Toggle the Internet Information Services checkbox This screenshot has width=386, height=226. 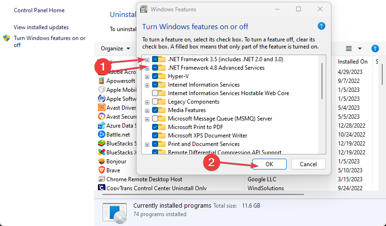[155, 85]
